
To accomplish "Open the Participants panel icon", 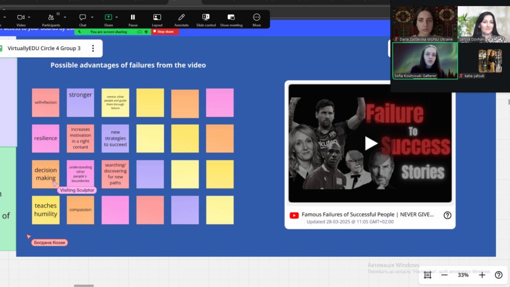I will point(51,17).
